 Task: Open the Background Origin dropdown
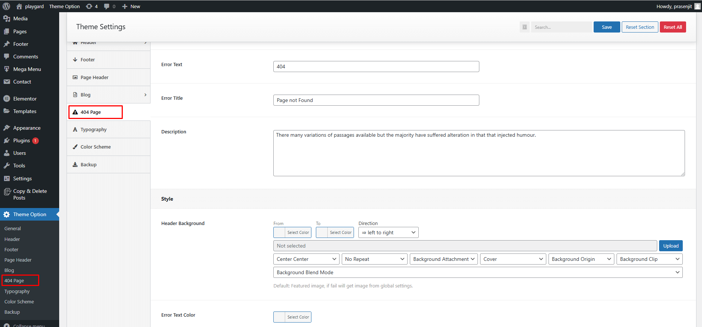pos(581,259)
